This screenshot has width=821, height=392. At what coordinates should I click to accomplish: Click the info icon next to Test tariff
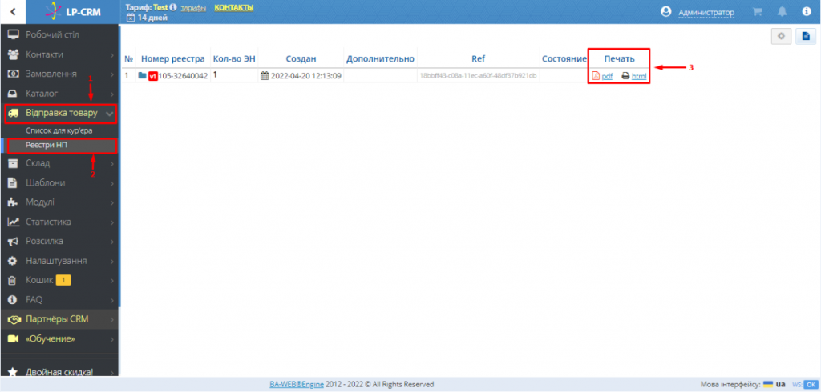pos(173,8)
